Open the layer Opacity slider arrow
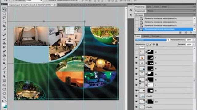 coord(194,40)
